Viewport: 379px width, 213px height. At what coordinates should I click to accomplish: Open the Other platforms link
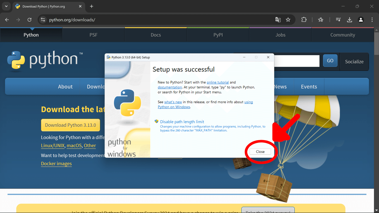[x=90, y=145]
